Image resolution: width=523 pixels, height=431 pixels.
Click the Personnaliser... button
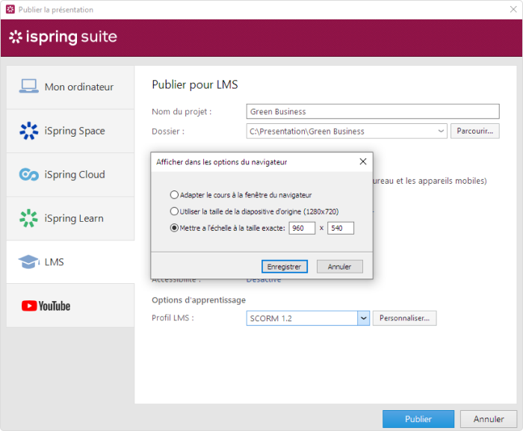[x=405, y=318]
